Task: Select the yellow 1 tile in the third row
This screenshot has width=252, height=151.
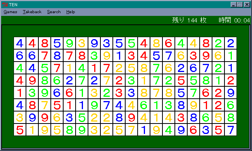Action: [x=69, y=68]
